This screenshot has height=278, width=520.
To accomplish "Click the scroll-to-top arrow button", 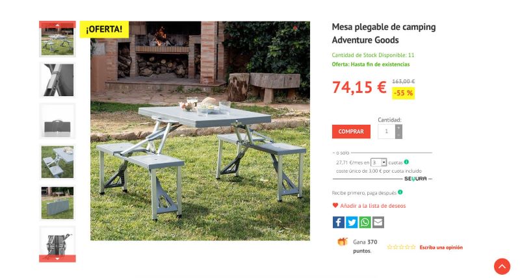I will pyautogui.click(x=502, y=266).
